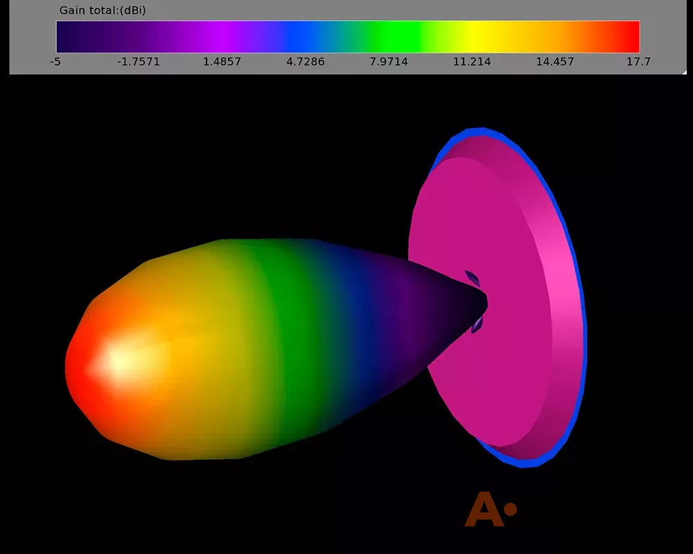Click the Gain total color gradient bar
Viewport: 693px width, 554px height.
pyautogui.click(x=348, y=37)
